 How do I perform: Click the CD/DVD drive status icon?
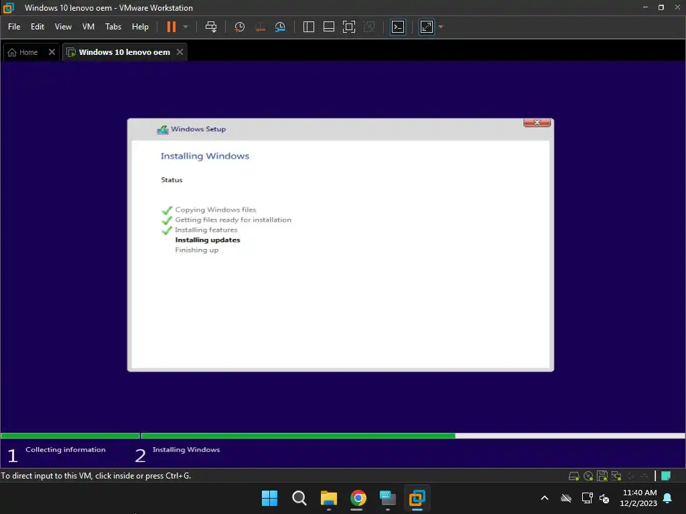[x=588, y=476]
